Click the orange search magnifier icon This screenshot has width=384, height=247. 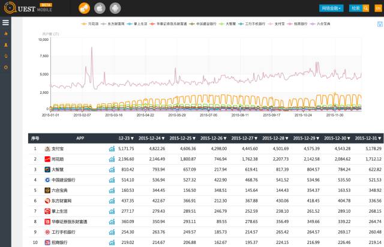pos(366,8)
